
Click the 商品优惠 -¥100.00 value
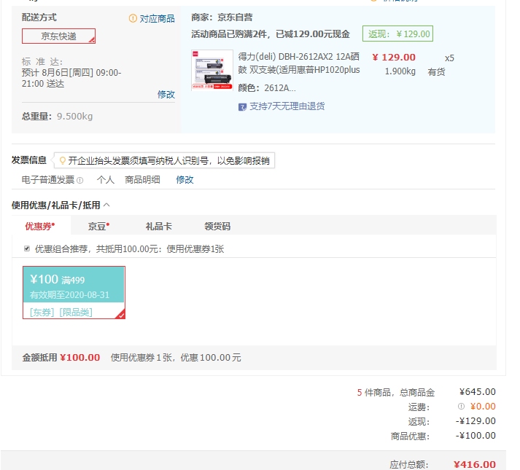(x=476, y=436)
